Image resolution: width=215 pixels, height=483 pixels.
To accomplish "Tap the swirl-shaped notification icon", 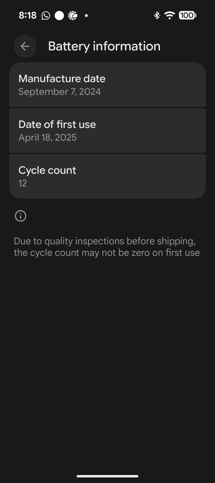I will [x=73, y=15].
